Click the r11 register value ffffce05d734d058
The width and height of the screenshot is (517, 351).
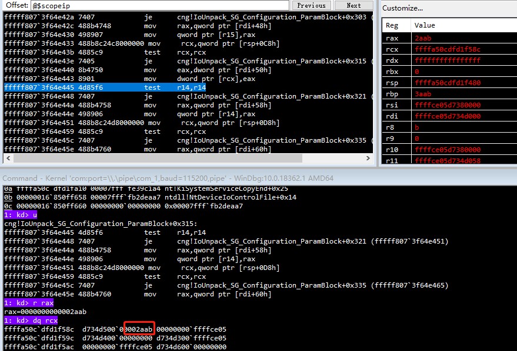[448, 160]
